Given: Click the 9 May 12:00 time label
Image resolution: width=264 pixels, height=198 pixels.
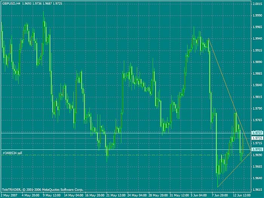Looking at the screenshot, I should click(x=52, y=195).
